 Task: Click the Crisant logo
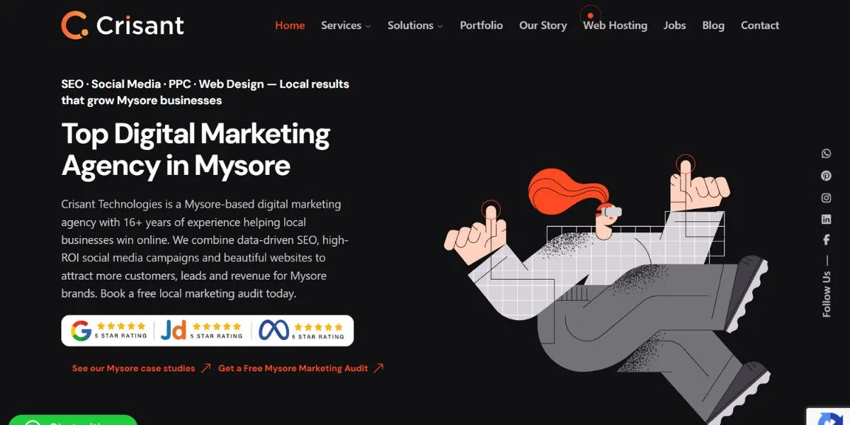pyautogui.click(x=123, y=25)
